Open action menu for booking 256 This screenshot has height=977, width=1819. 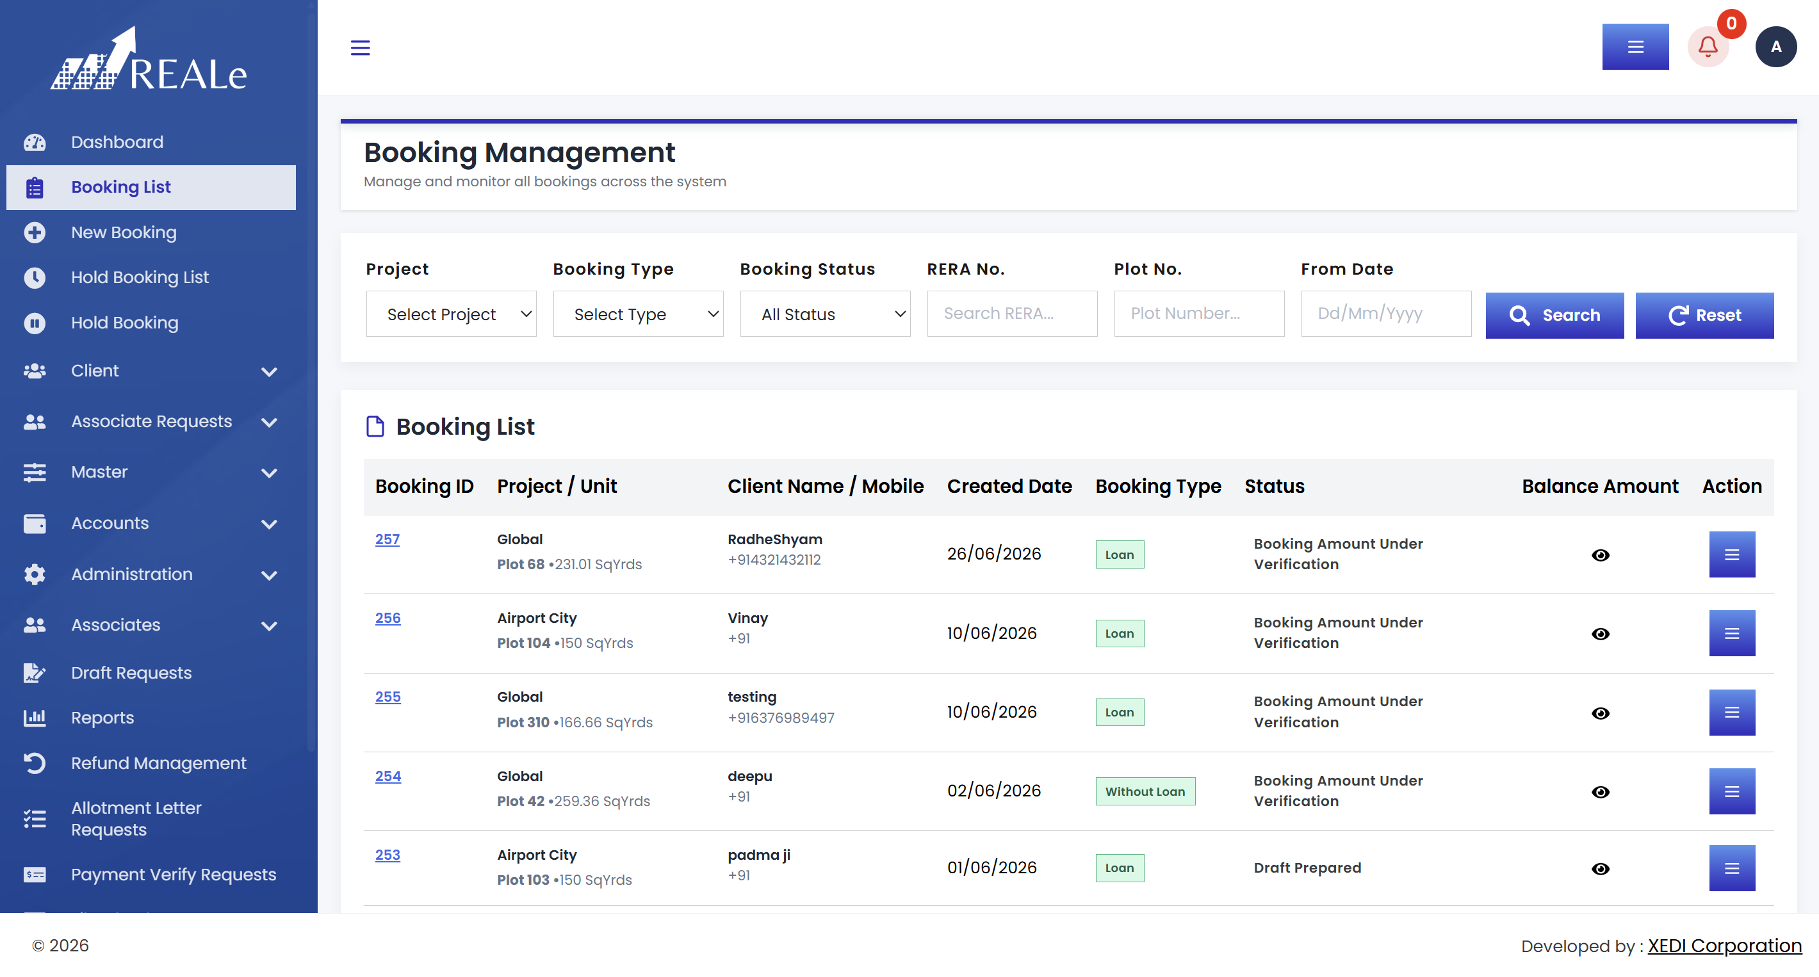point(1731,633)
